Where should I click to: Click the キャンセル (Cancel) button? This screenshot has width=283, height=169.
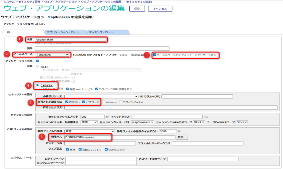(x=160, y=9)
